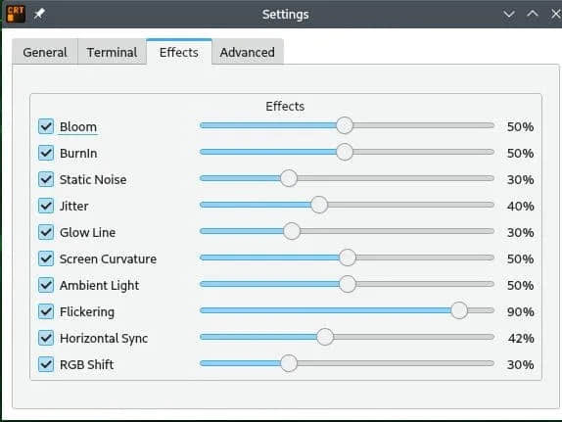Turn off the Jitter checkbox

click(46, 206)
